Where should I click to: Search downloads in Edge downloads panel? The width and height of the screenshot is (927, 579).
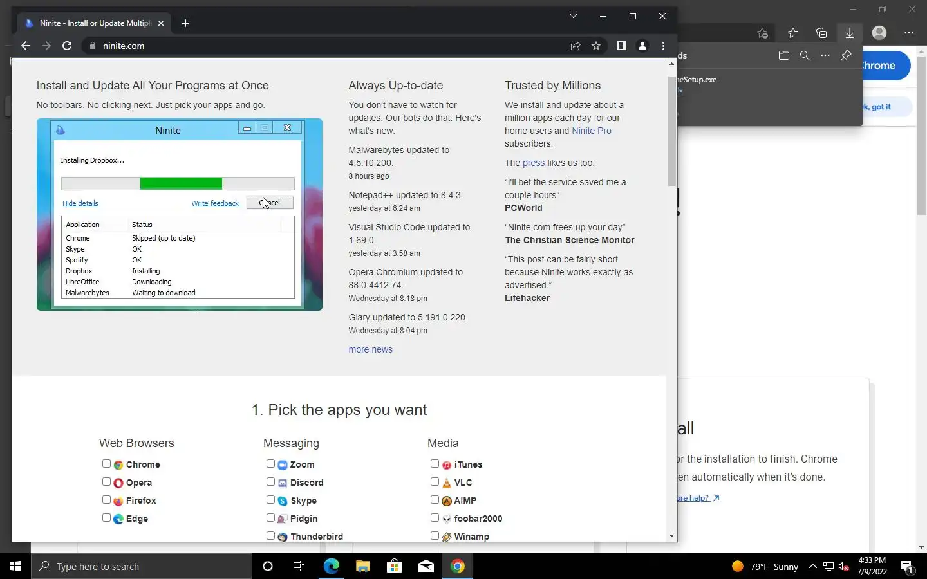pos(805,55)
